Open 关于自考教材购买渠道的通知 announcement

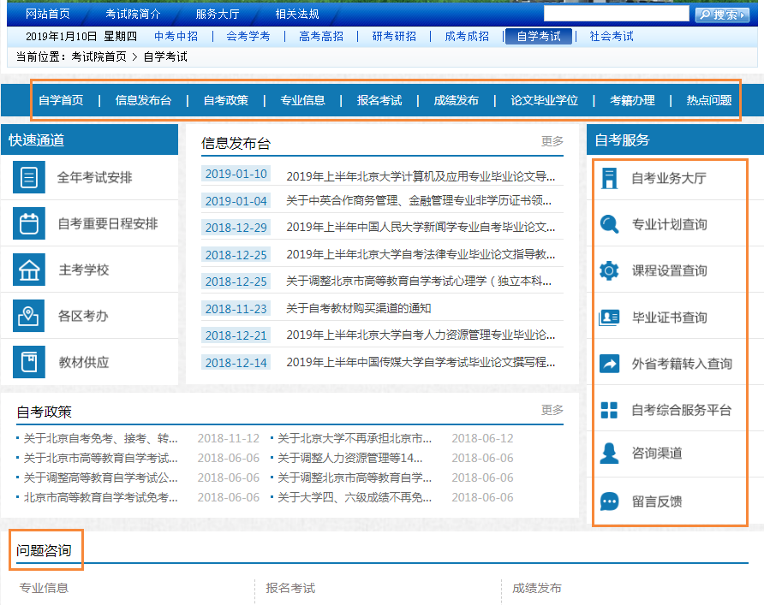click(x=358, y=308)
